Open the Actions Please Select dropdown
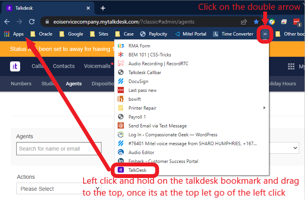The width and height of the screenshot is (305, 200). [59, 188]
